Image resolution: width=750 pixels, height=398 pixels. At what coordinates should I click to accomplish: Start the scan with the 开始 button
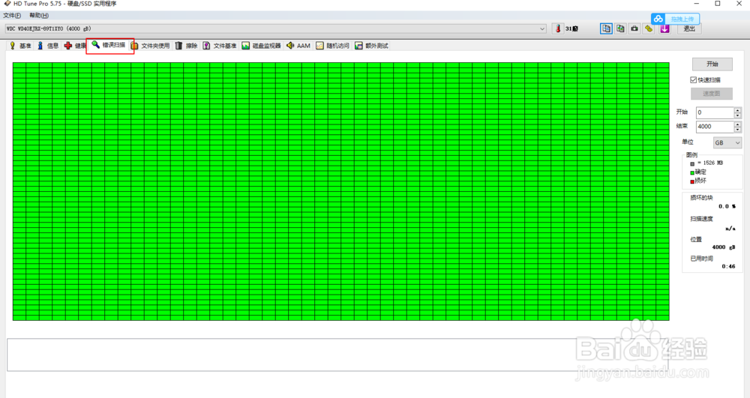712,64
